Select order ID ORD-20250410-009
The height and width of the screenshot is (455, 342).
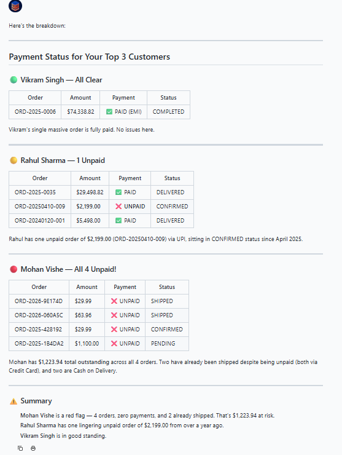pos(40,207)
